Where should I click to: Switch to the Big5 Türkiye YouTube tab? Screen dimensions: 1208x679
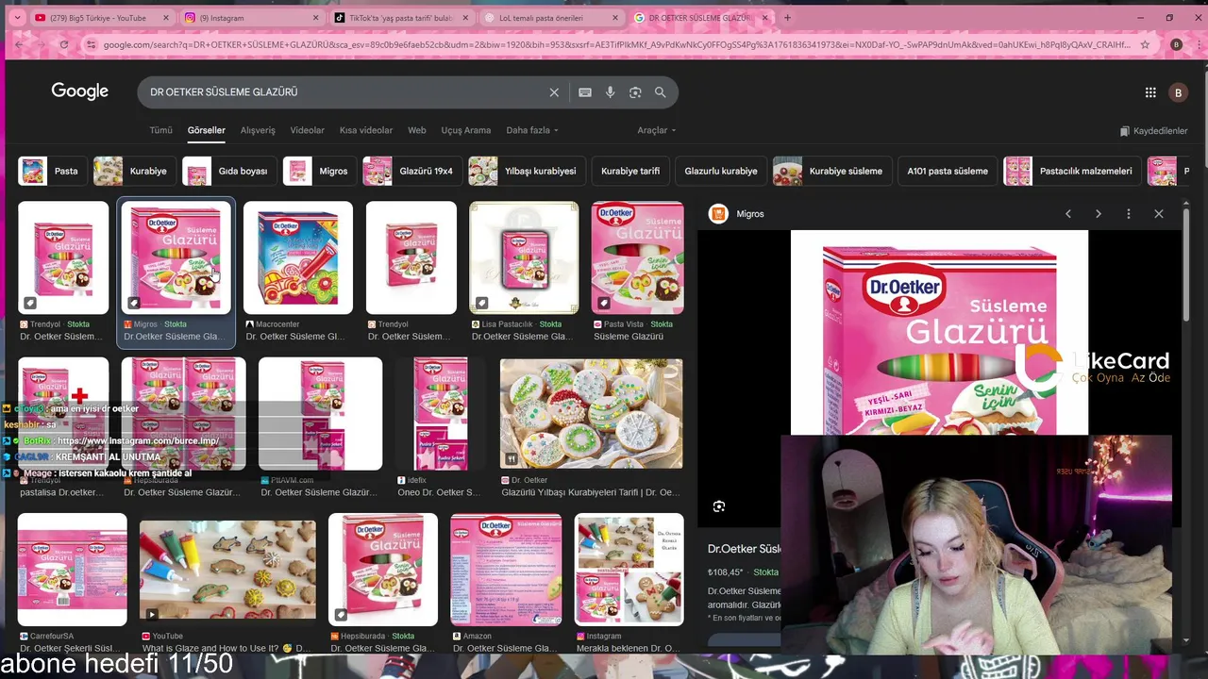point(100,18)
